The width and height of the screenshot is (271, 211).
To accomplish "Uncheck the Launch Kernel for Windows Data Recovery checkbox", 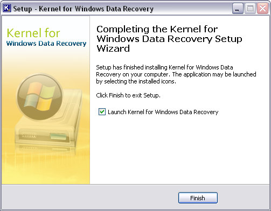I will [x=102, y=112].
